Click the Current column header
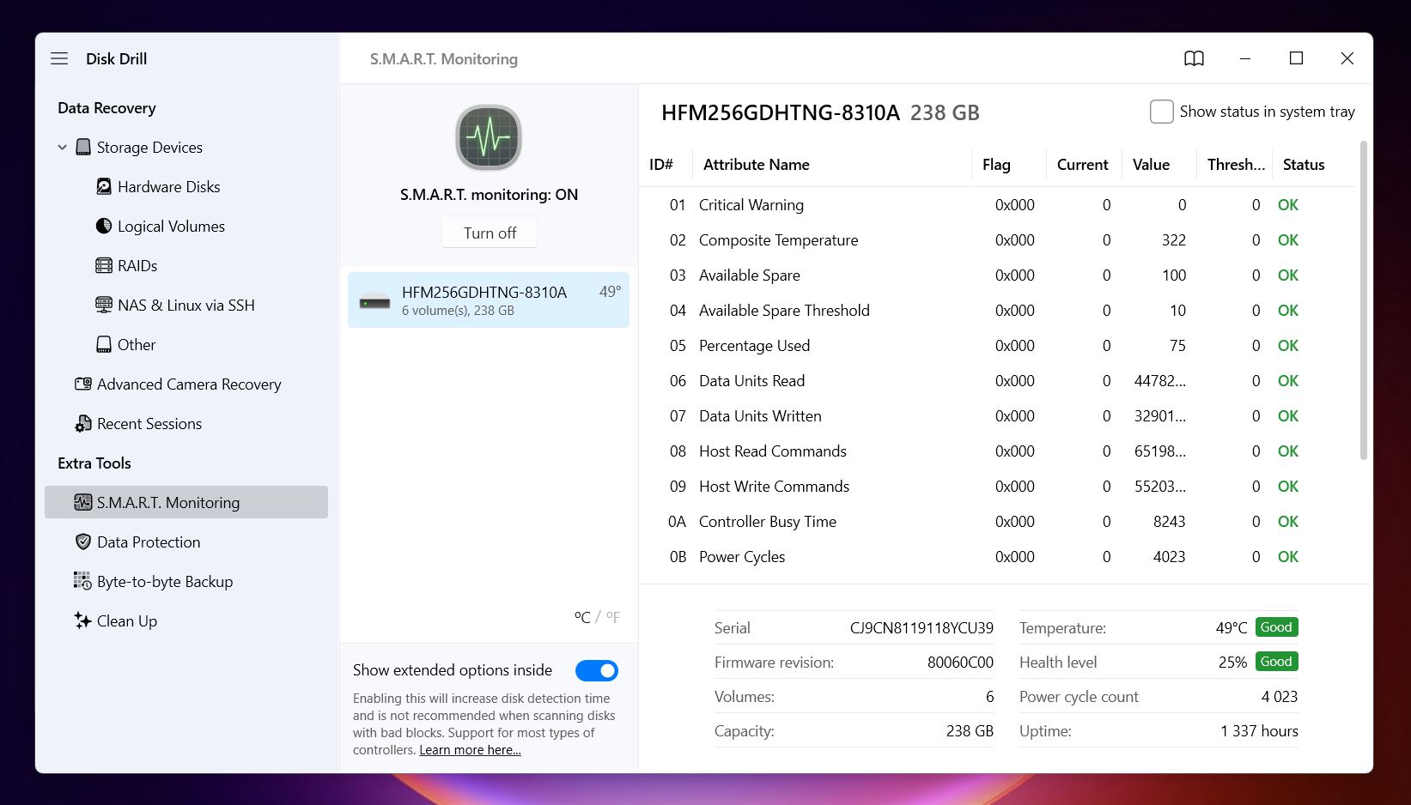The image size is (1411, 805). 1082,165
